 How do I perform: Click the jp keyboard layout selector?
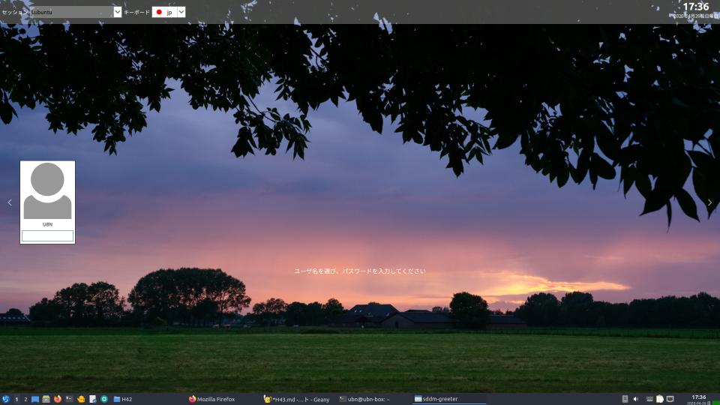point(169,12)
